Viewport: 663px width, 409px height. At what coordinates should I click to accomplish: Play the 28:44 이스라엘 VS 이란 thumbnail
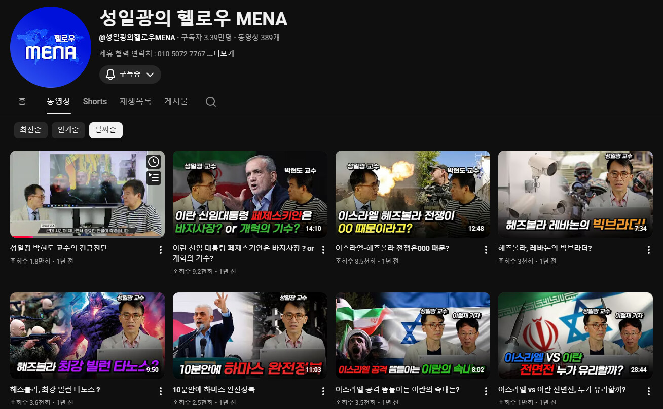tap(575, 336)
